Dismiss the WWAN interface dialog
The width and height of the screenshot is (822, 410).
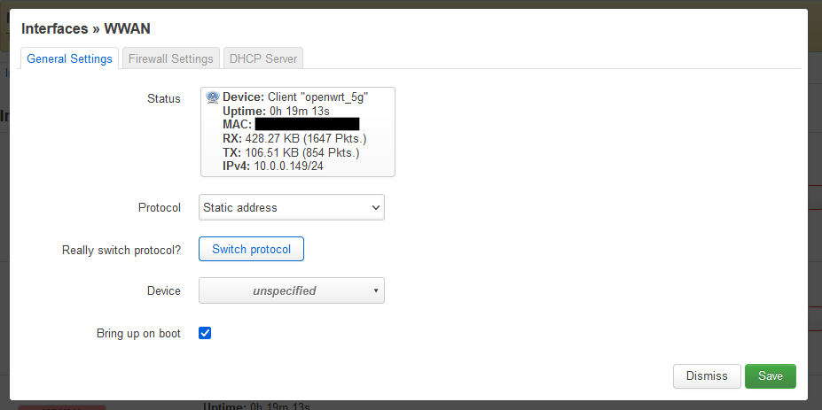tap(706, 375)
